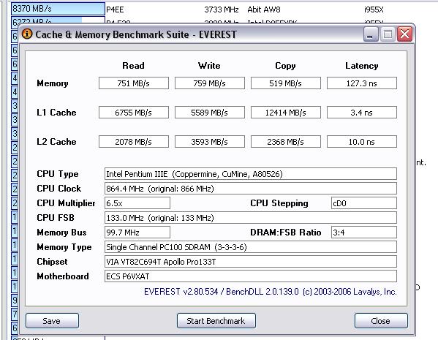Click the CPU Clock field 864.4 MHz
The width and height of the screenshot is (438, 340).
pos(251,189)
